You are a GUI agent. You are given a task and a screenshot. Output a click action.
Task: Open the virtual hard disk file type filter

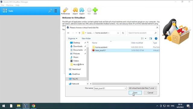pos(143,88)
